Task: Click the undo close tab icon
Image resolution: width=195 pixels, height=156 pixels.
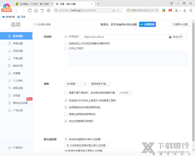Action: 42,10
